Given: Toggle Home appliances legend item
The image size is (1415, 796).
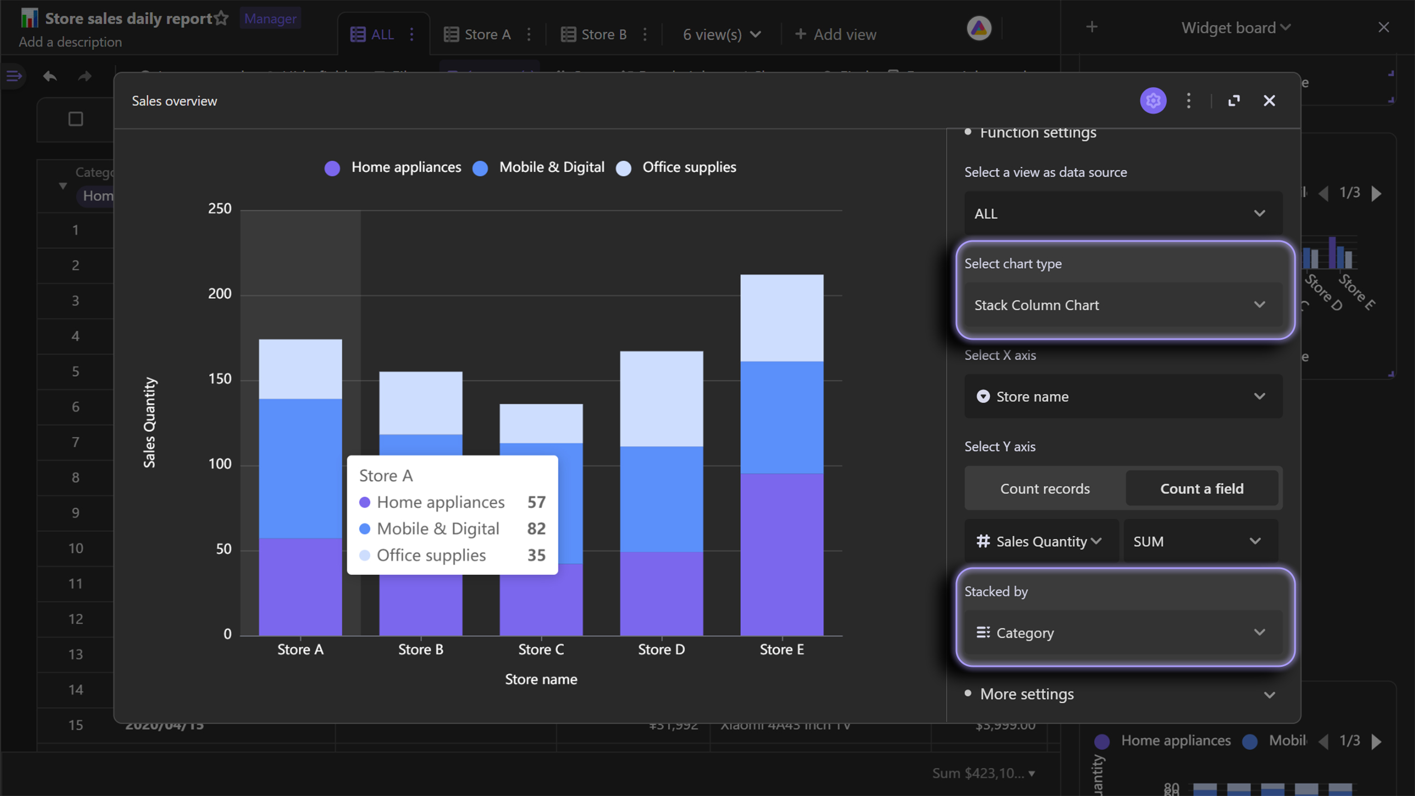Looking at the screenshot, I should (393, 167).
